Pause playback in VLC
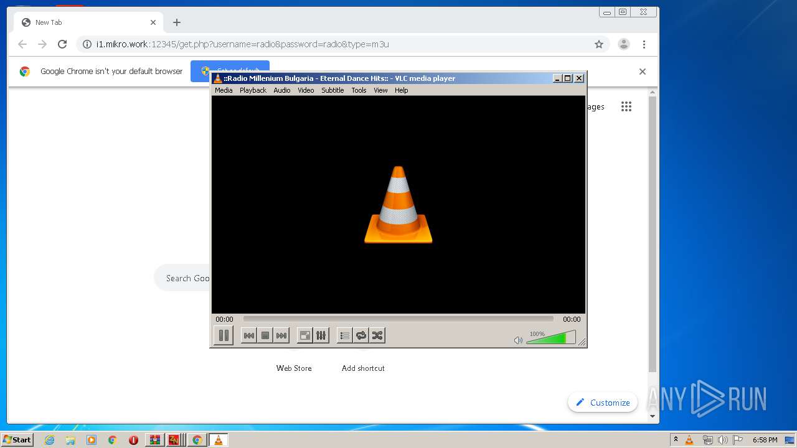 (224, 335)
